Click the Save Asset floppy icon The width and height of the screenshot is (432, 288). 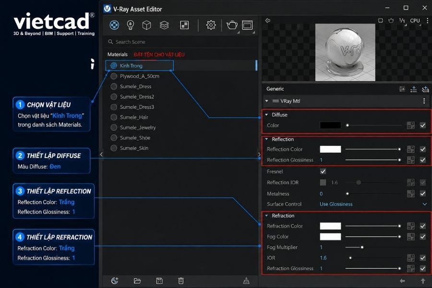[159, 280]
